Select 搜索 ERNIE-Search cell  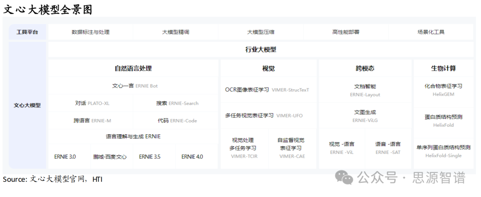[x=176, y=103]
